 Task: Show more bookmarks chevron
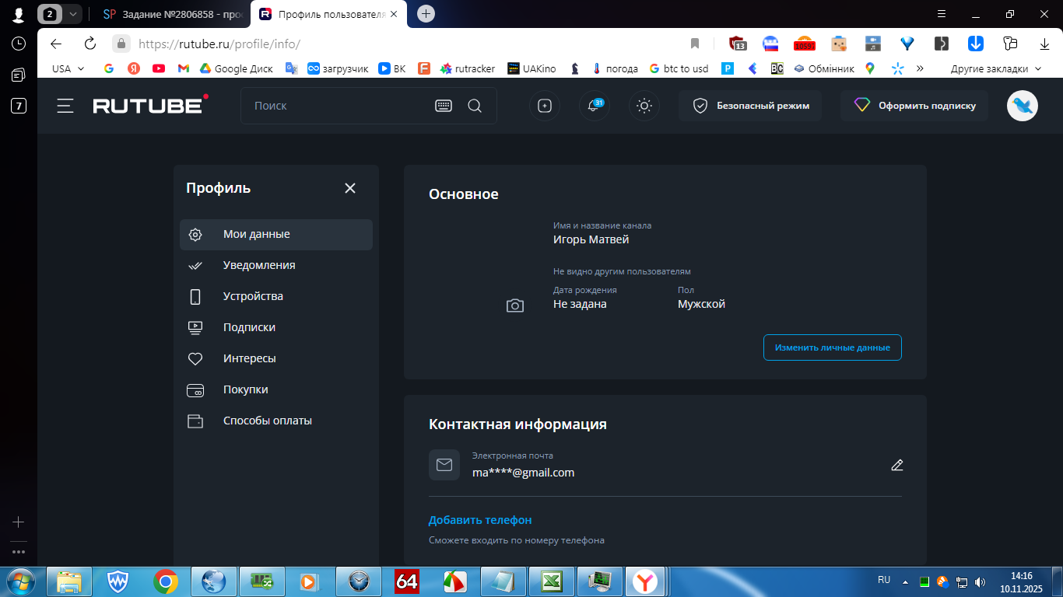920,68
